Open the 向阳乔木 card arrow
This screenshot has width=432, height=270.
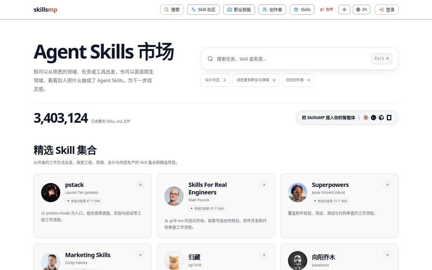387,255
